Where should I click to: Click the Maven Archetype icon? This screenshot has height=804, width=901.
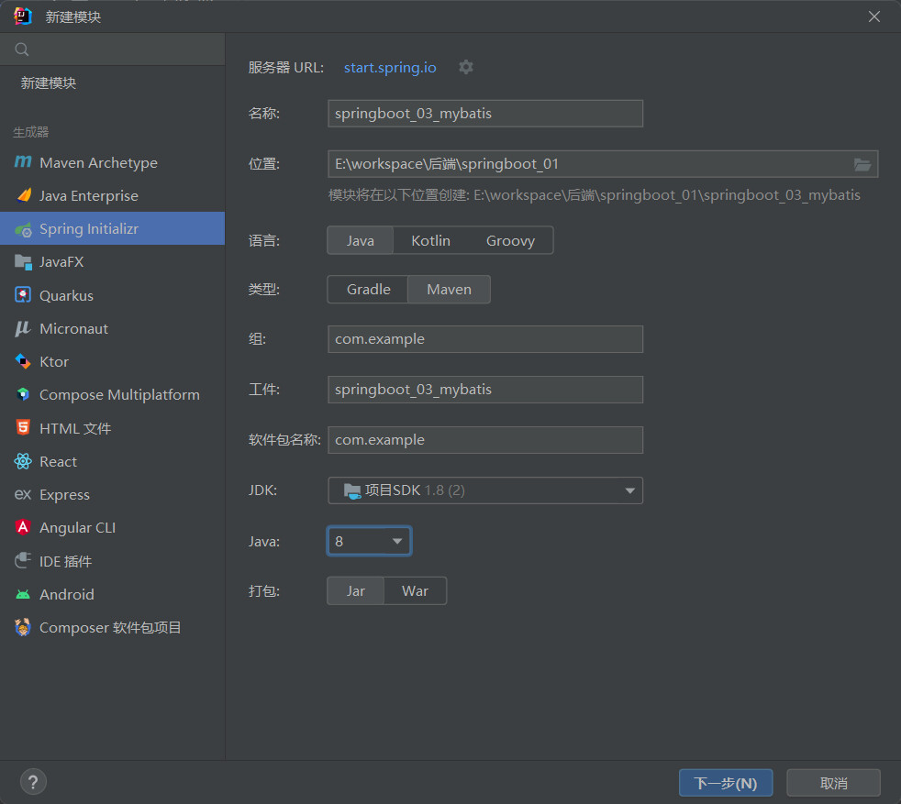(23, 162)
